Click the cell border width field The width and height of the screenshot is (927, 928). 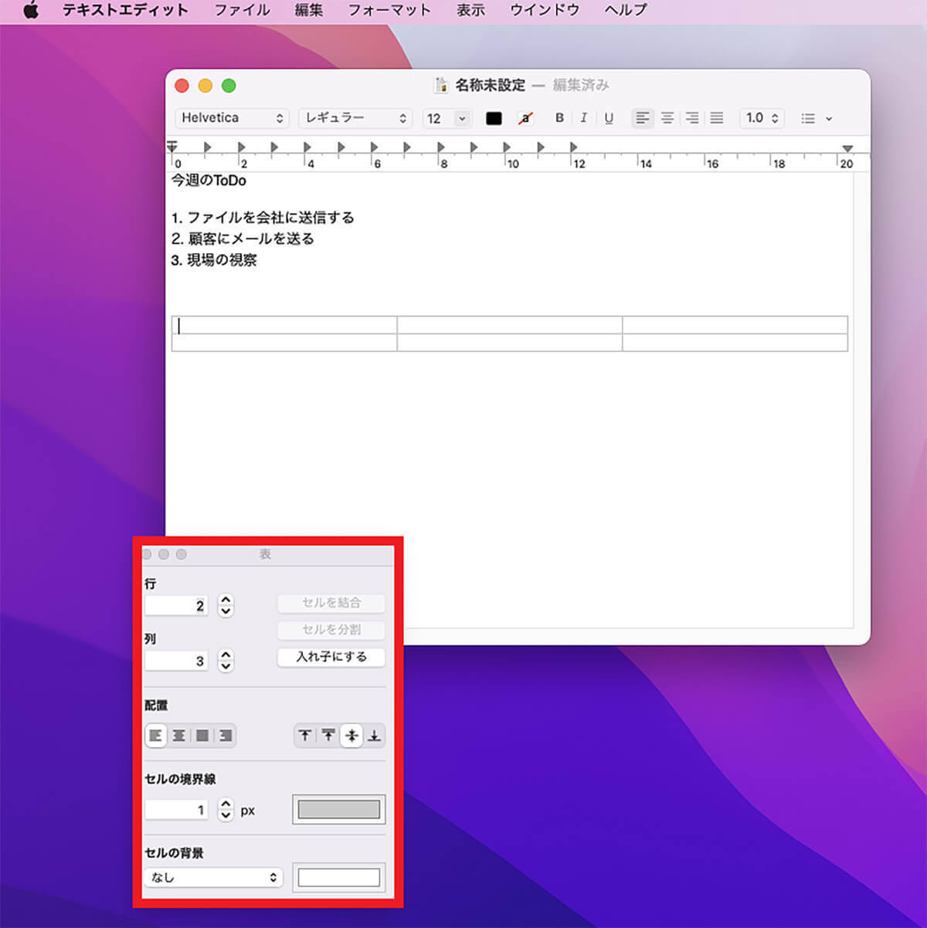tap(176, 810)
